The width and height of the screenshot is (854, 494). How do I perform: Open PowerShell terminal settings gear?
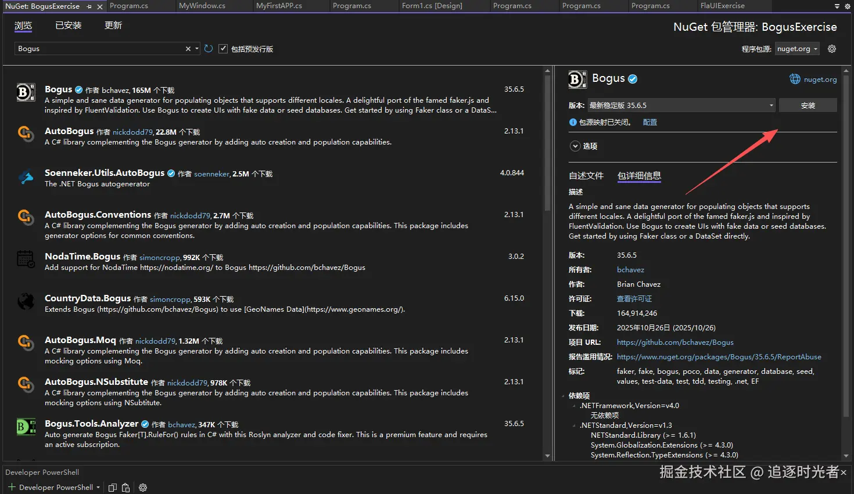(x=143, y=488)
